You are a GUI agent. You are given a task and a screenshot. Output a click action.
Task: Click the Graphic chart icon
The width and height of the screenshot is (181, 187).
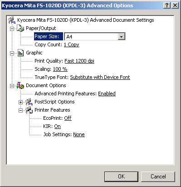[20, 53]
